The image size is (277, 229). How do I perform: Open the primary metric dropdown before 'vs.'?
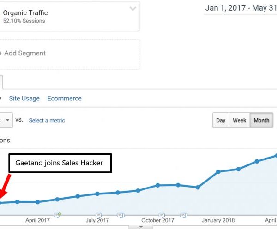pos(6,120)
